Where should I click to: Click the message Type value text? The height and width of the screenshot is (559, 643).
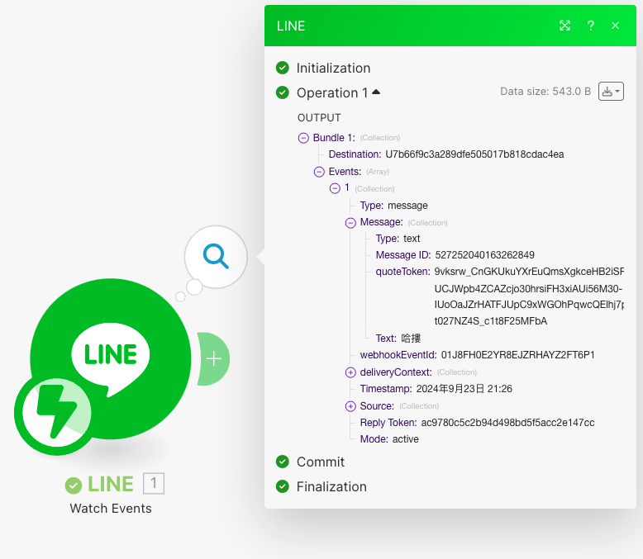pos(412,239)
